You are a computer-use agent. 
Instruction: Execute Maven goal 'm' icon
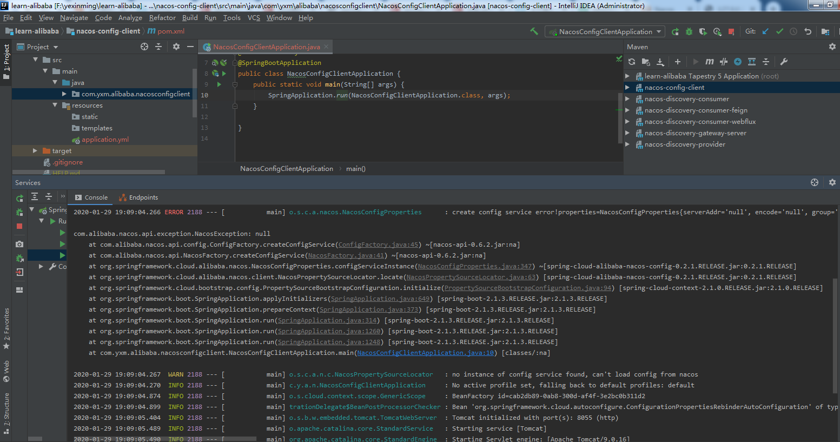710,62
